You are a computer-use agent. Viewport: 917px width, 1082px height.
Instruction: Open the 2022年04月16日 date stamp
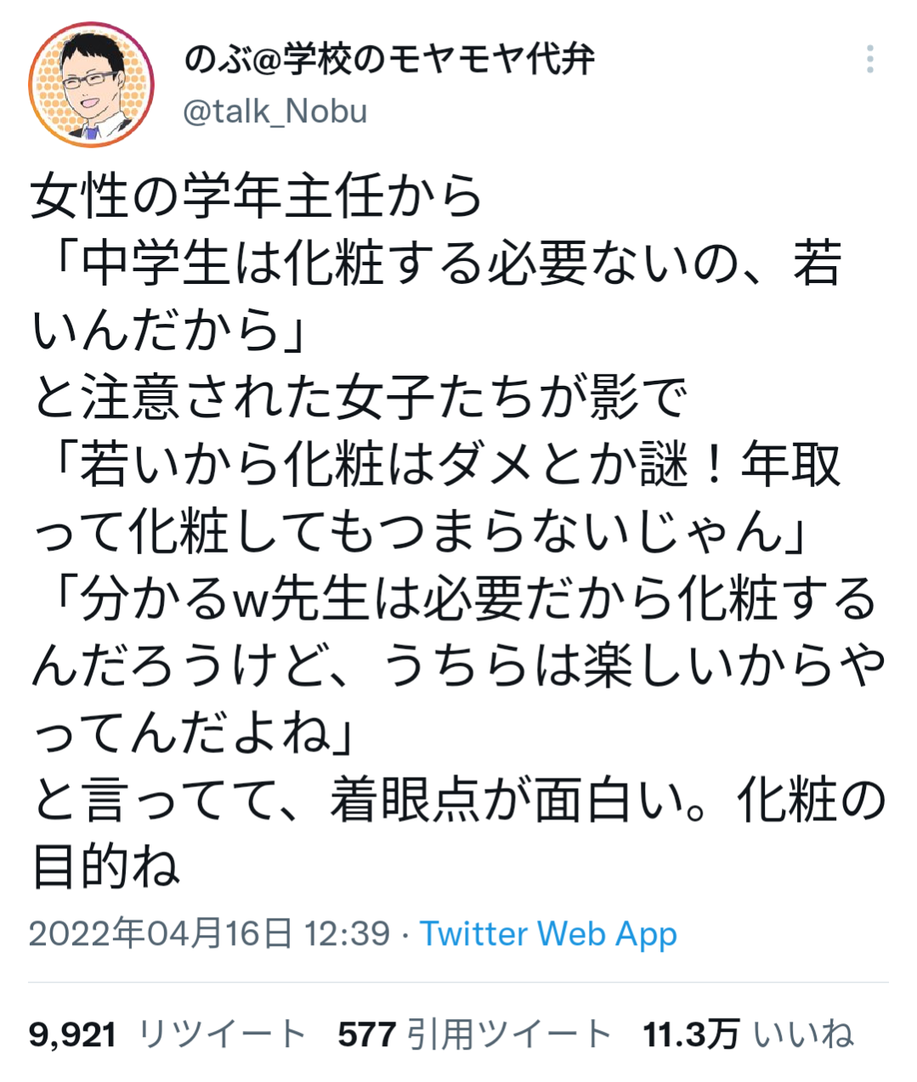point(161,933)
